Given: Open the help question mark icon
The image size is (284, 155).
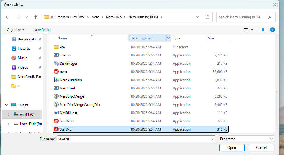Looking at the screenshot, I should [273, 30].
